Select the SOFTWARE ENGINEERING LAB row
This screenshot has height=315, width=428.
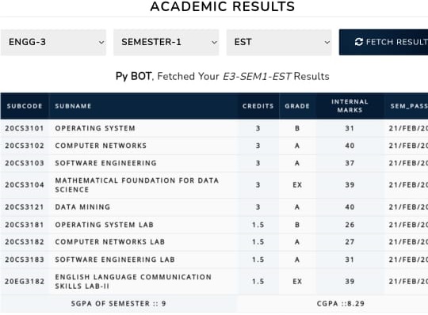(x=214, y=260)
